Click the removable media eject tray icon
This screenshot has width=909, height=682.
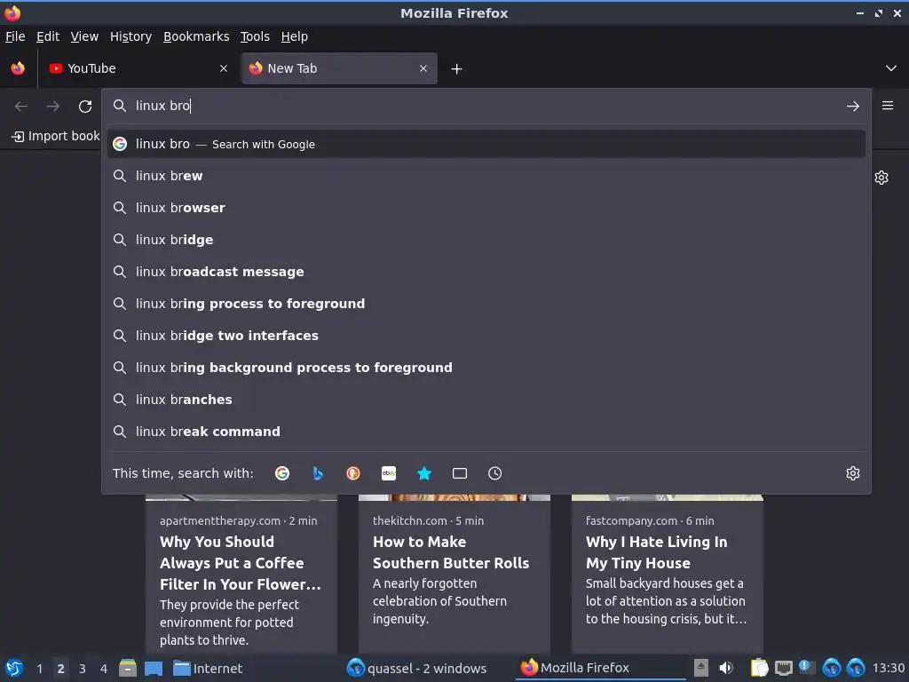(x=701, y=668)
